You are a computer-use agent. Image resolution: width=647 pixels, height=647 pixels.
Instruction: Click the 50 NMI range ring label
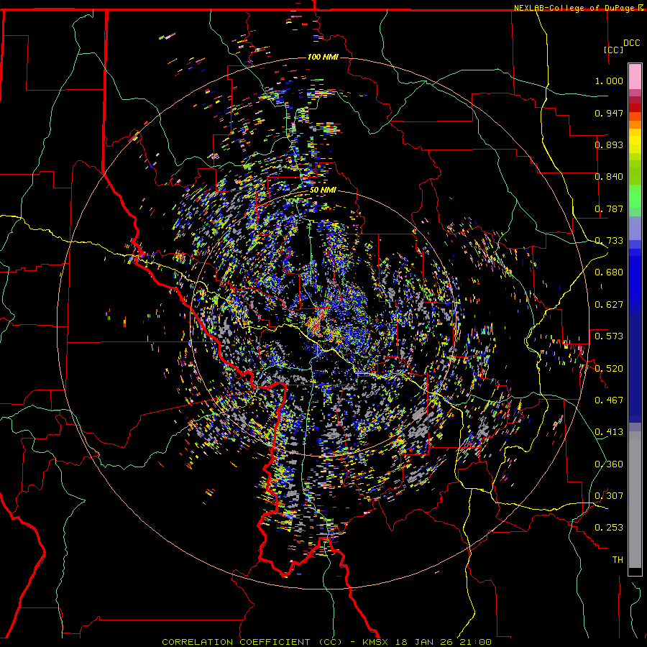pos(323,190)
